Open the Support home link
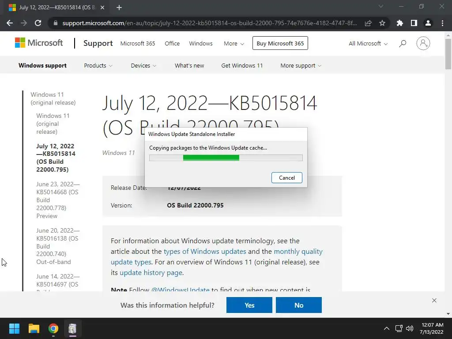This screenshot has width=452, height=339. (98, 43)
